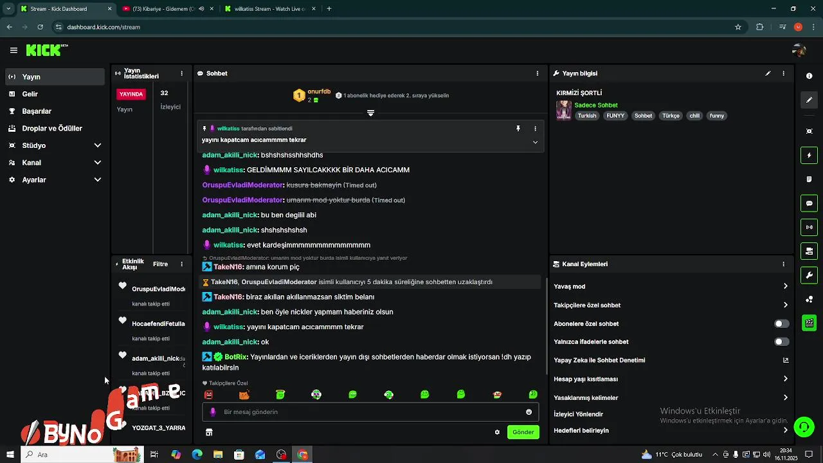Open the profile avatar menu in the header
This screenshot has width=823, height=463.
(799, 50)
